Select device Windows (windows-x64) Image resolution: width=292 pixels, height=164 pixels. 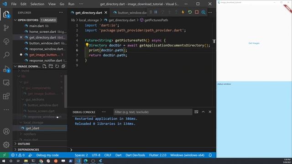click(187, 155)
